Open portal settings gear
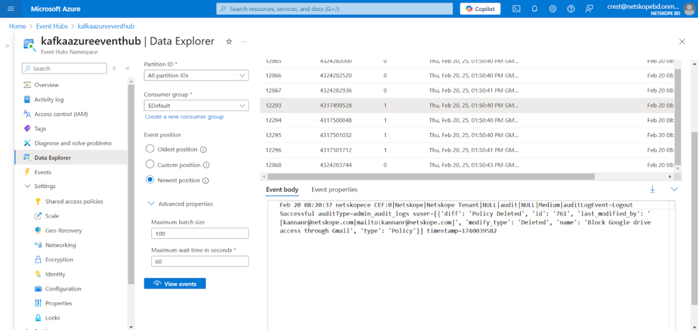Screen dimensions: 698x330 tap(553, 9)
